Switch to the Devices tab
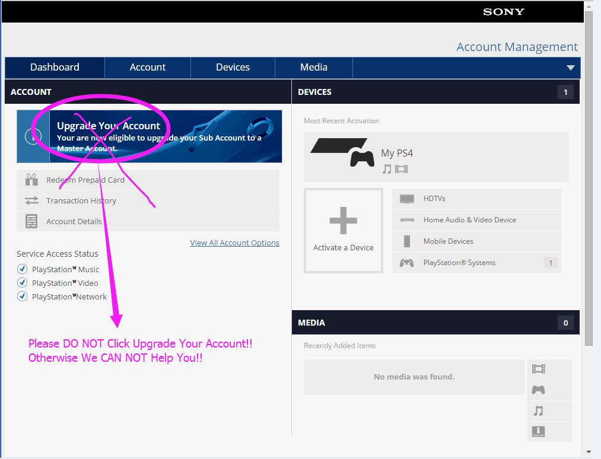Image resolution: width=601 pixels, height=459 pixels. [233, 68]
